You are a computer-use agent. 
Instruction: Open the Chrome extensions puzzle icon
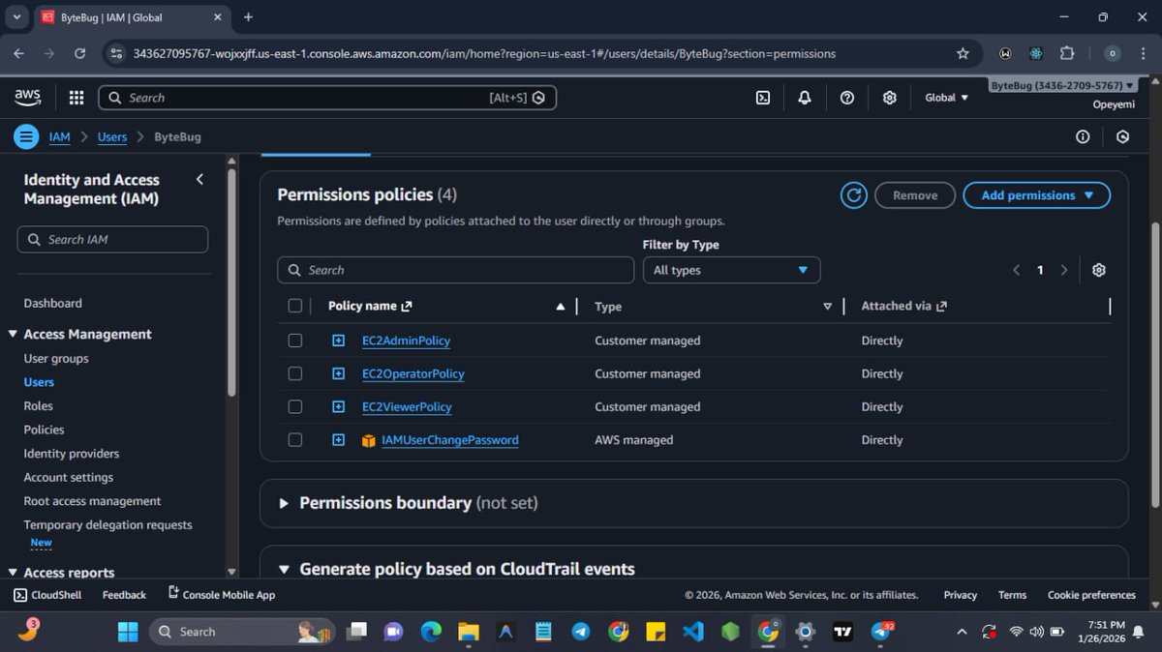[1067, 53]
